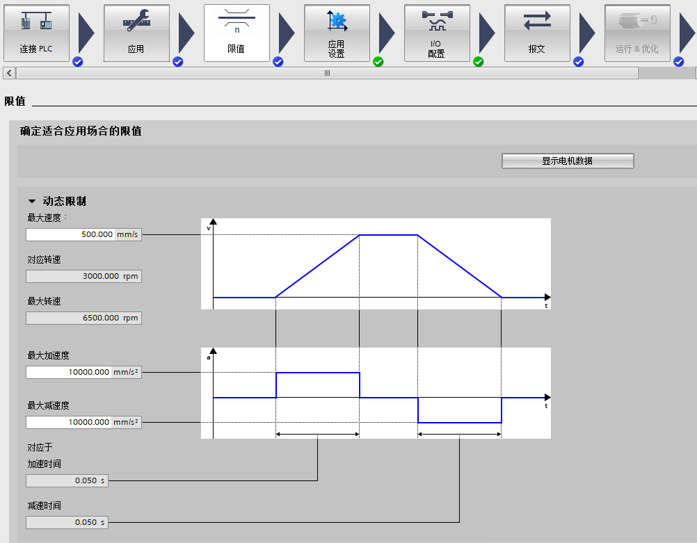Click blue status checkmark under 连接 PLC
The width and height of the screenshot is (697, 543).
[x=78, y=62]
